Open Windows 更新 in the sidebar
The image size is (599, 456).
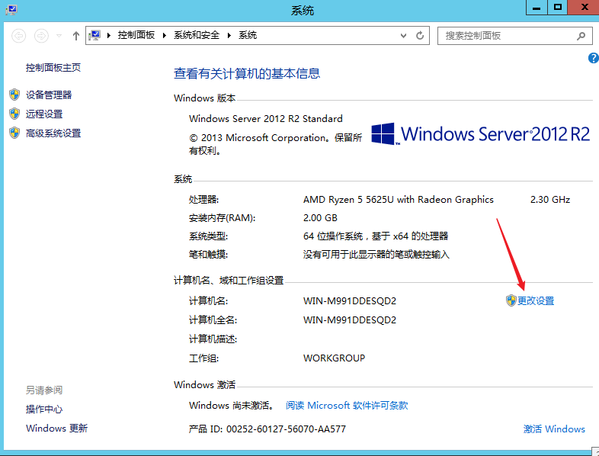[x=56, y=428]
